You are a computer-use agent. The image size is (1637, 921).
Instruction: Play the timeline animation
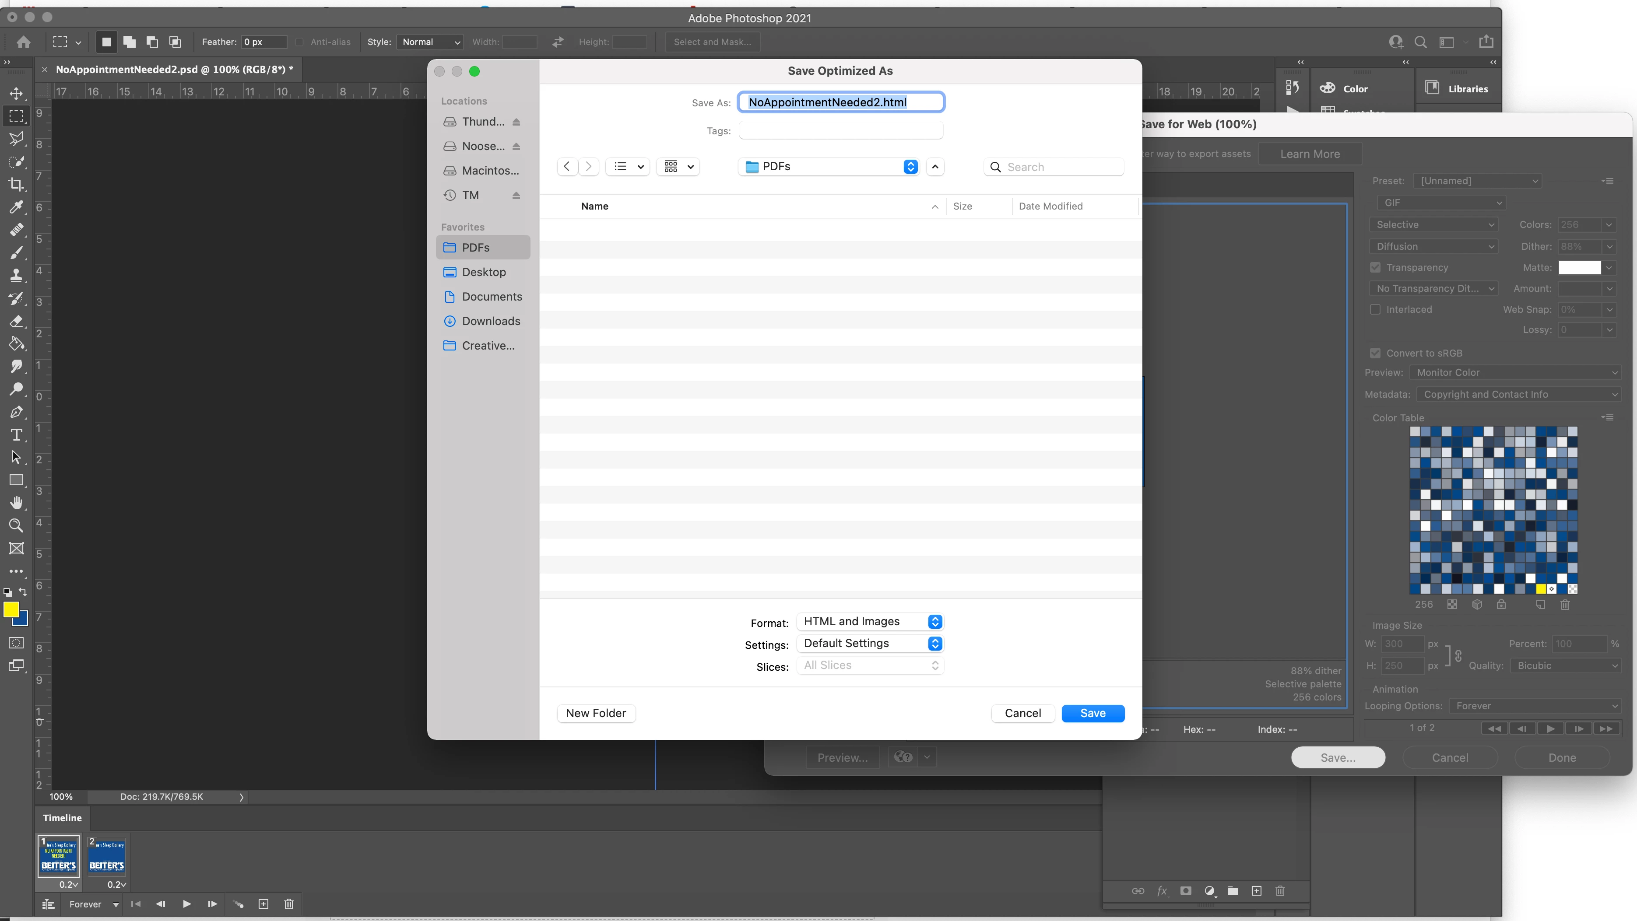pos(187,904)
